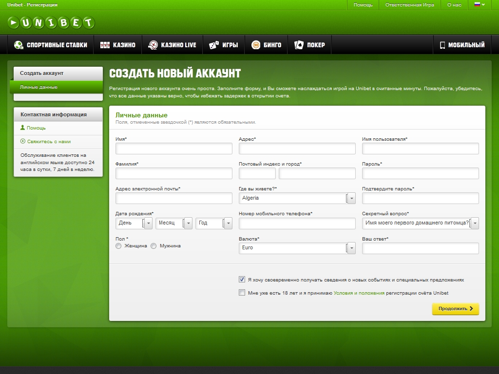Click the soccer ball sports betting icon
This screenshot has height=374, width=499.
click(x=19, y=45)
